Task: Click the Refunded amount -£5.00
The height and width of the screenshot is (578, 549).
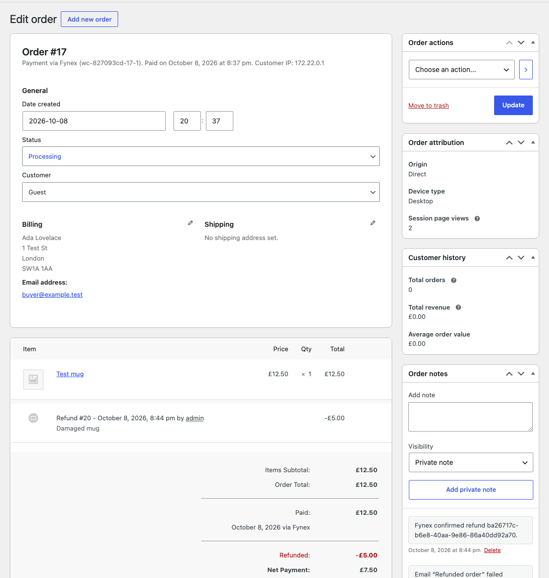Action: click(366, 555)
